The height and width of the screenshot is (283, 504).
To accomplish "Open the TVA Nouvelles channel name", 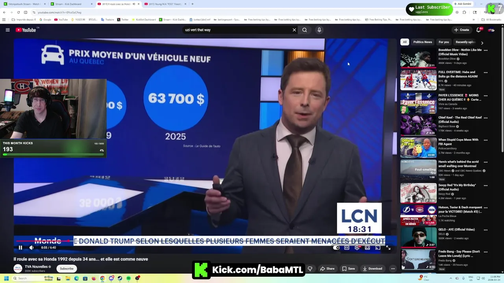I will [x=36, y=266].
